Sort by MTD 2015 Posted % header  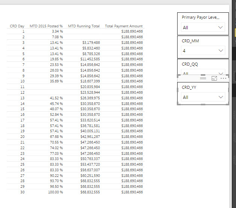[x=46, y=26]
